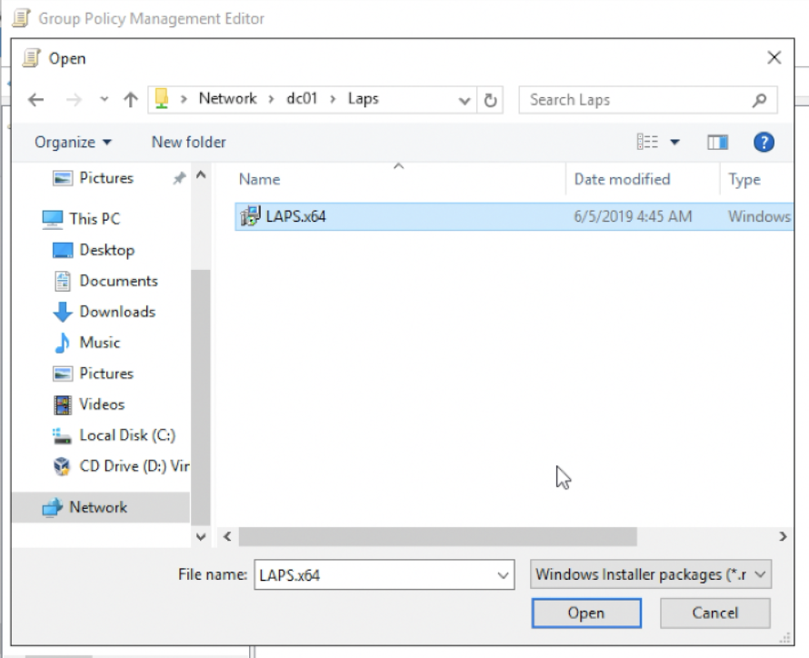809x658 pixels.
Task: Click the Desktop folder icon
Action: point(63,250)
